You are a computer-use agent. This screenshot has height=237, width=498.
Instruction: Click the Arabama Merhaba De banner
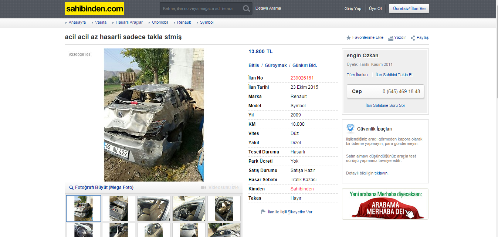point(385,204)
